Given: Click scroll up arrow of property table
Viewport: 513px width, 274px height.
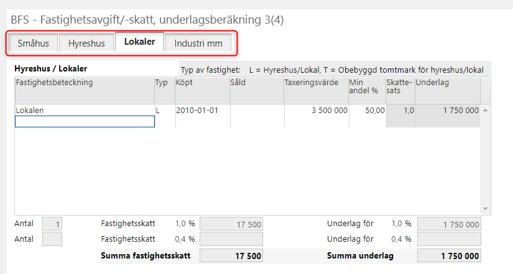Looking at the screenshot, I should [486, 110].
